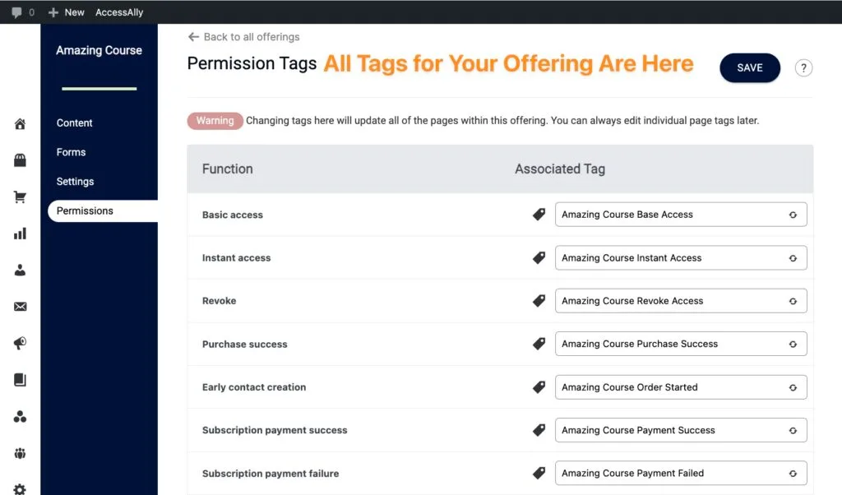This screenshot has width=842, height=495.
Task: Open the help question mark button
Action: click(x=803, y=67)
